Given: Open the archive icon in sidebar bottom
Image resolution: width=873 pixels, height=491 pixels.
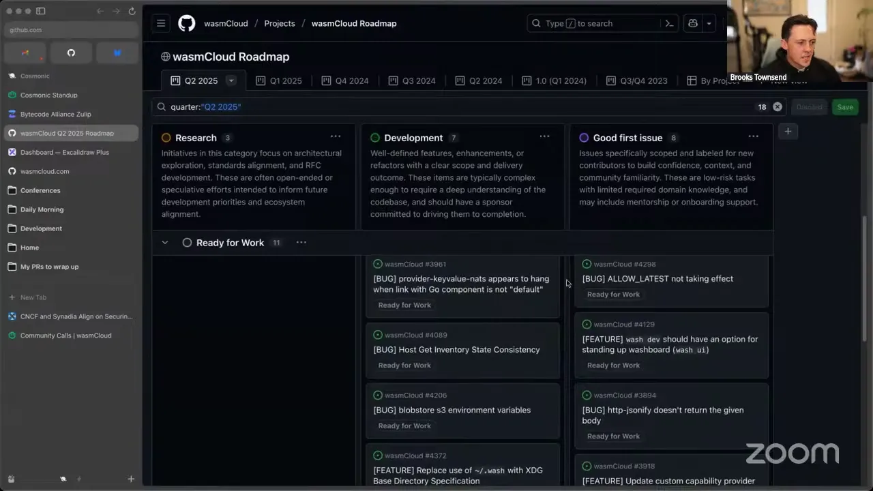Looking at the screenshot, I should 11,479.
